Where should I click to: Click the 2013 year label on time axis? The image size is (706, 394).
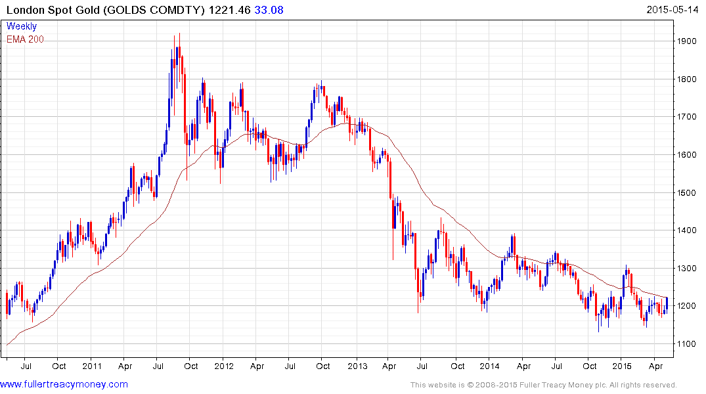357,366
